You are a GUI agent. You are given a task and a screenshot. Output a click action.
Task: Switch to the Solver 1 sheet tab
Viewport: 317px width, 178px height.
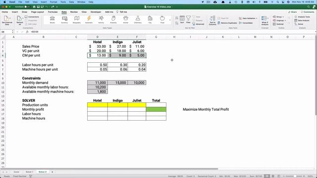(29, 172)
